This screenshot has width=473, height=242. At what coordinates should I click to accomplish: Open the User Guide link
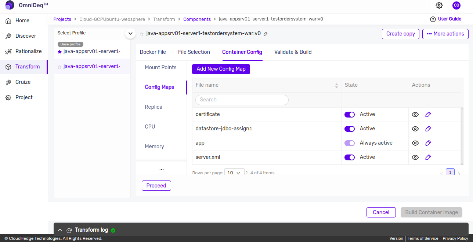click(449, 19)
